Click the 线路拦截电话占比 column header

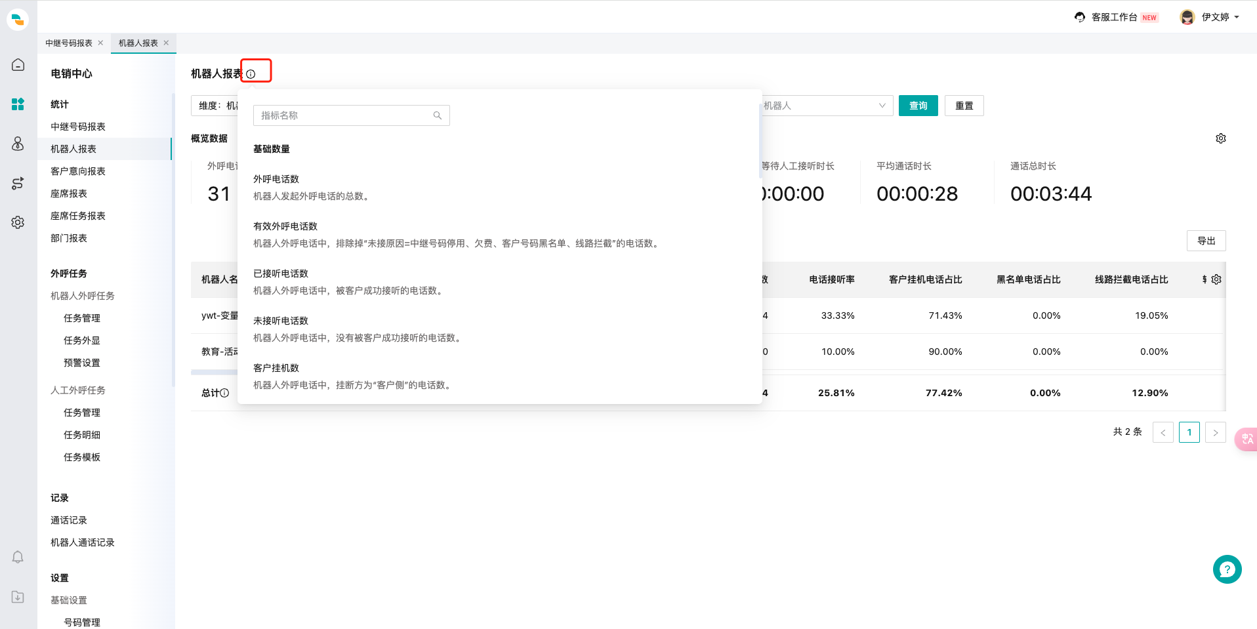tap(1132, 279)
